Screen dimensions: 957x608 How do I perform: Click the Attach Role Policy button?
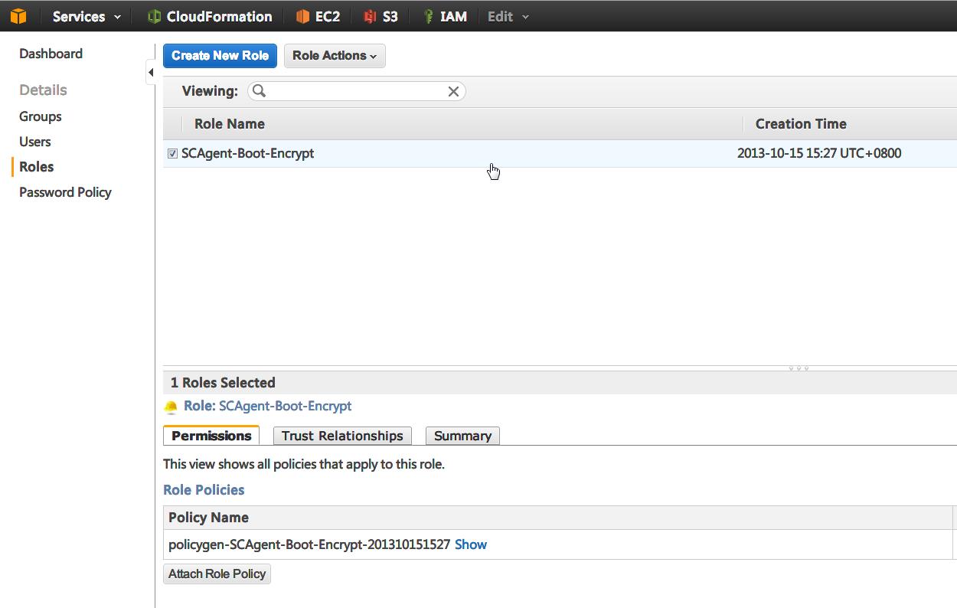pyautogui.click(x=217, y=574)
